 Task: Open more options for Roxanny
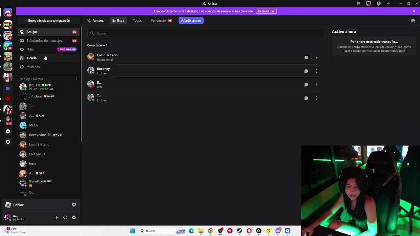316,71
